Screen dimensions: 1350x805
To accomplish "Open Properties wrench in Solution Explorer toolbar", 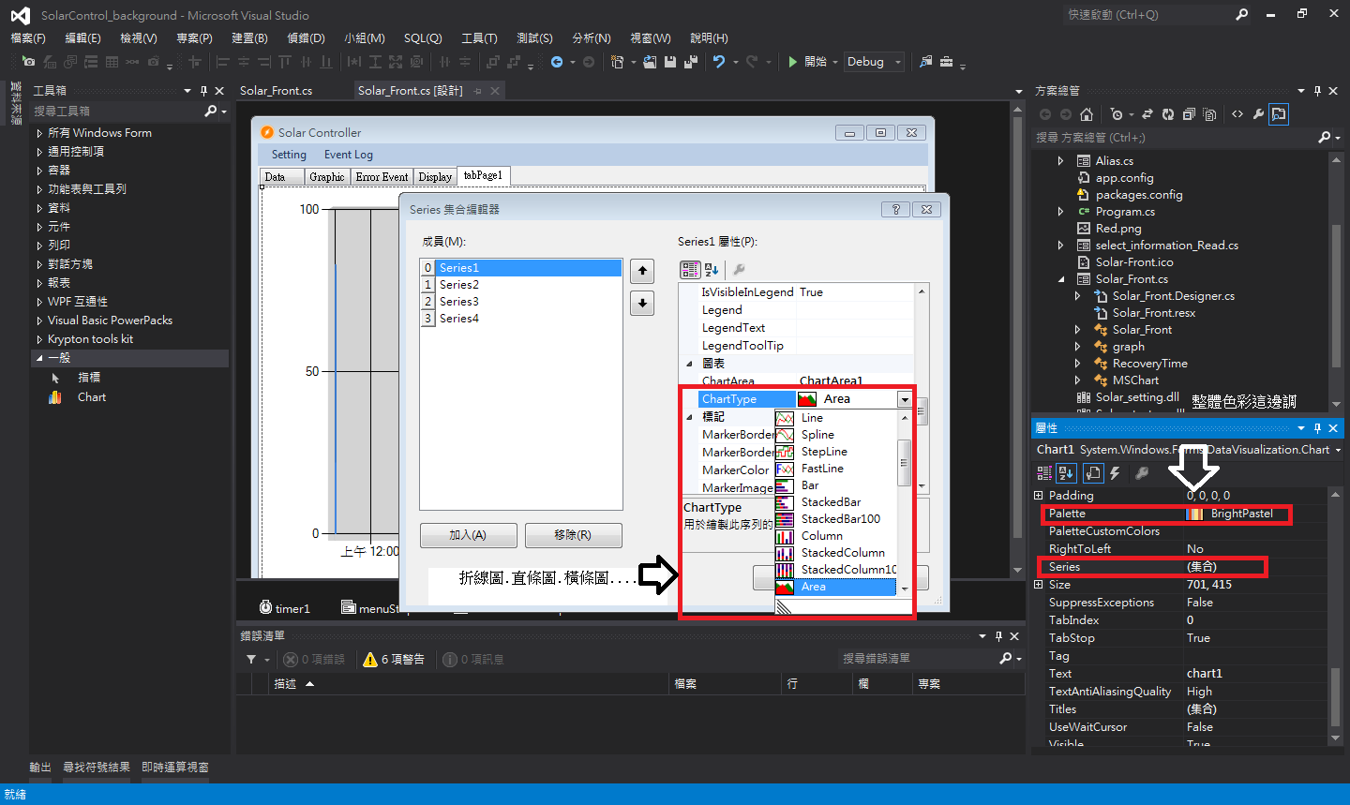I will [1258, 114].
